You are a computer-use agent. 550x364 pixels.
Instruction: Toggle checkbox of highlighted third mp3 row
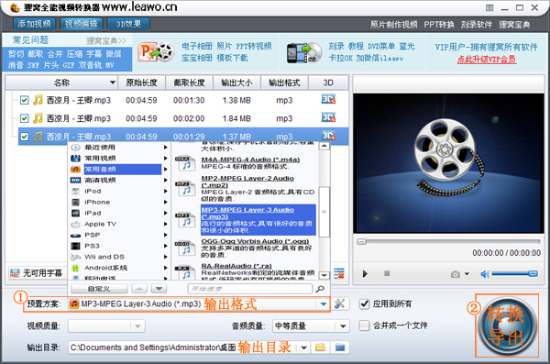pyautogui.click(x=24, y=137)
